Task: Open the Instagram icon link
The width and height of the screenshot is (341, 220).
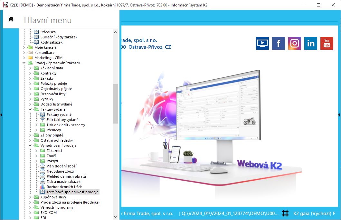Action: [x=294, y=43]
